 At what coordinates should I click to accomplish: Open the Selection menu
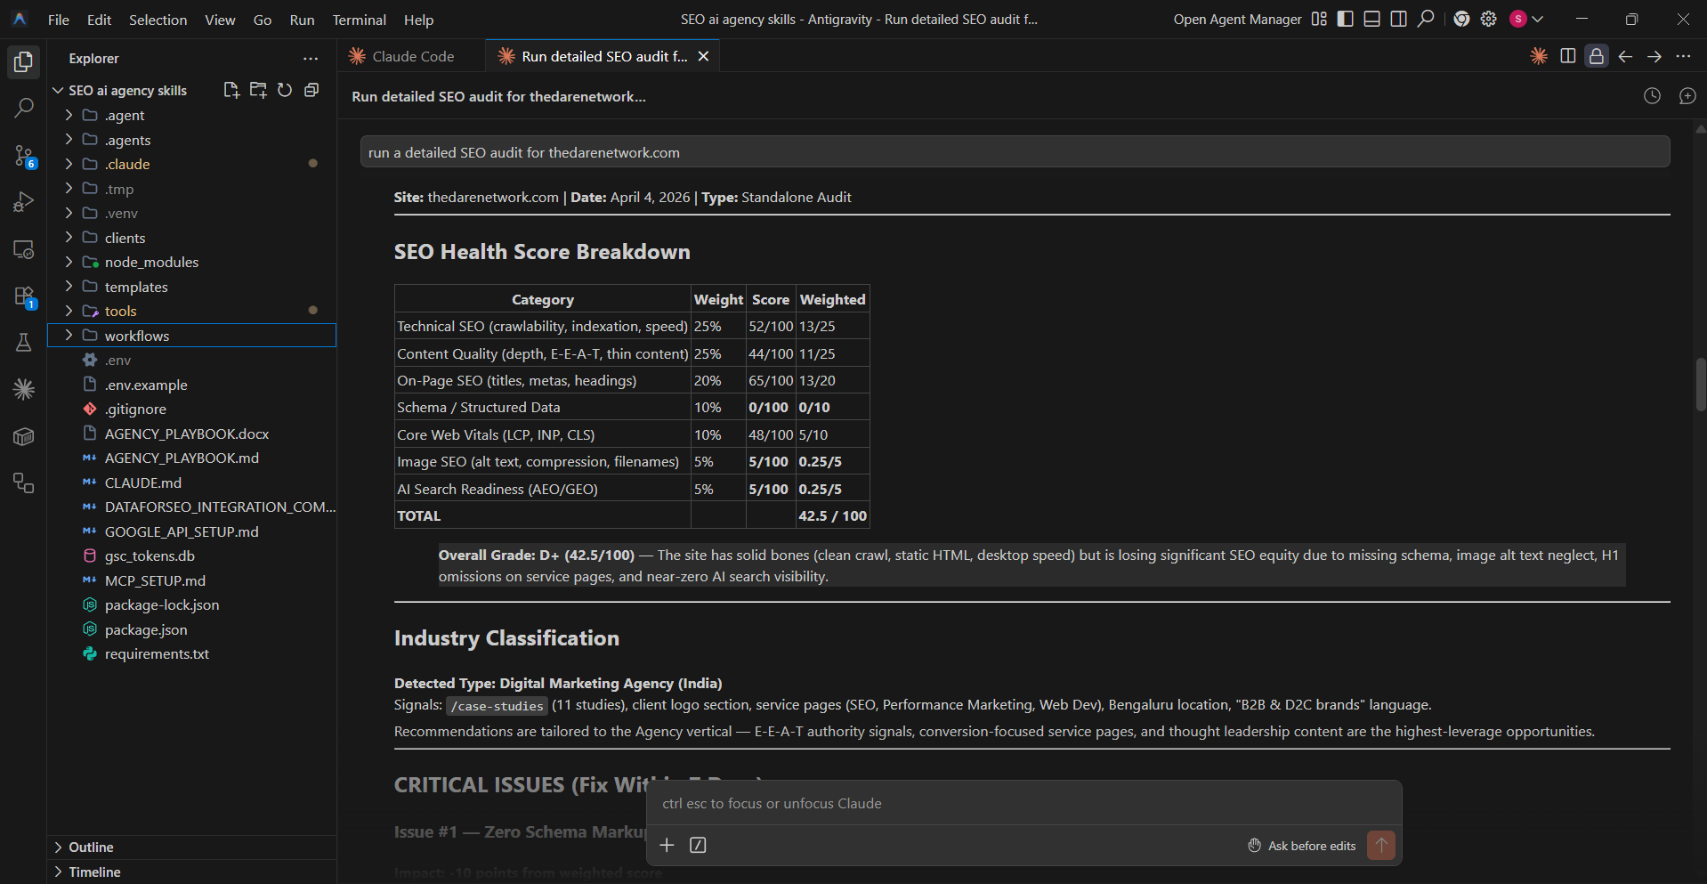[x=158, y=20]
